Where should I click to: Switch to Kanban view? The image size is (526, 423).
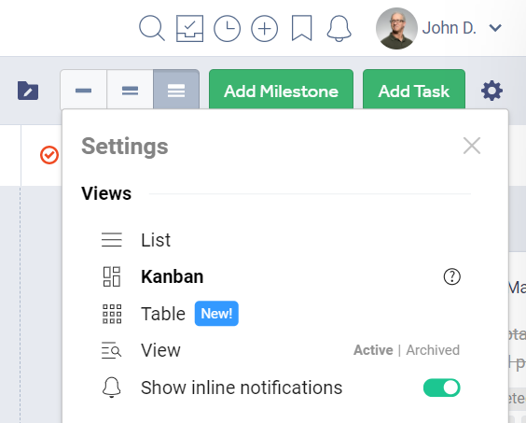coord(173,276)
